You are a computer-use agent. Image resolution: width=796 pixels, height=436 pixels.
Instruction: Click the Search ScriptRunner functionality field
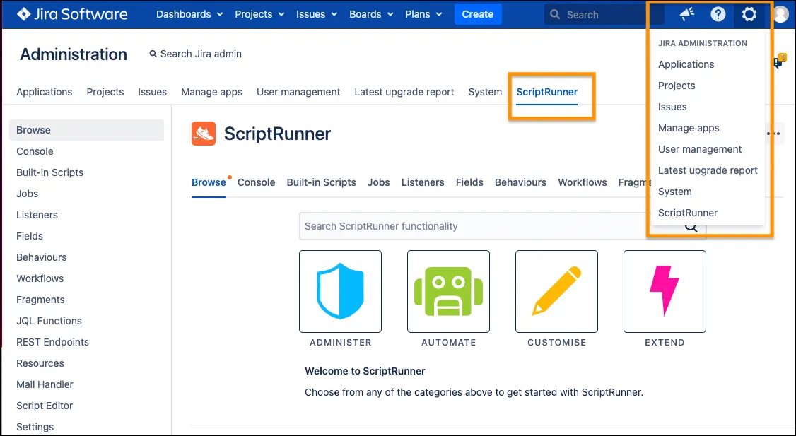(503, 226)
